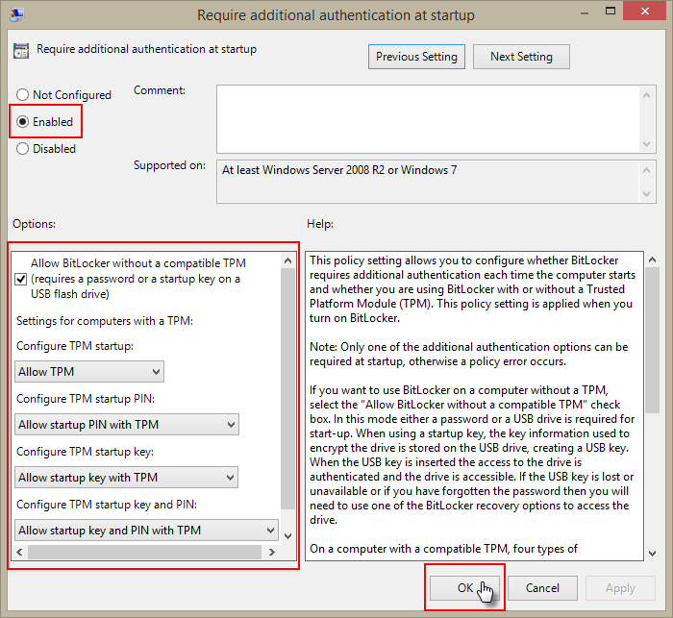This screenshot has height=618, width=673.
Task: Click the 'Supported on:' label
Action: coord(169,165)
